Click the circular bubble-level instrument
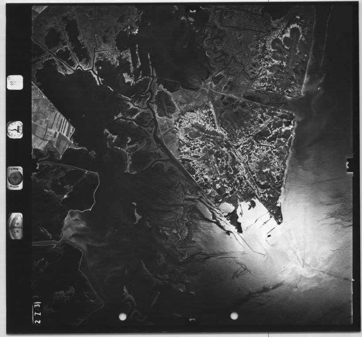This screenshot has height=337, width=362. click(x=15, y=178)
